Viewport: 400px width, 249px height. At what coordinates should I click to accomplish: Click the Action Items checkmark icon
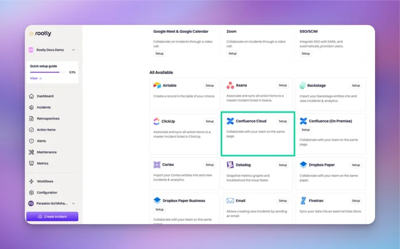point(32,130)
